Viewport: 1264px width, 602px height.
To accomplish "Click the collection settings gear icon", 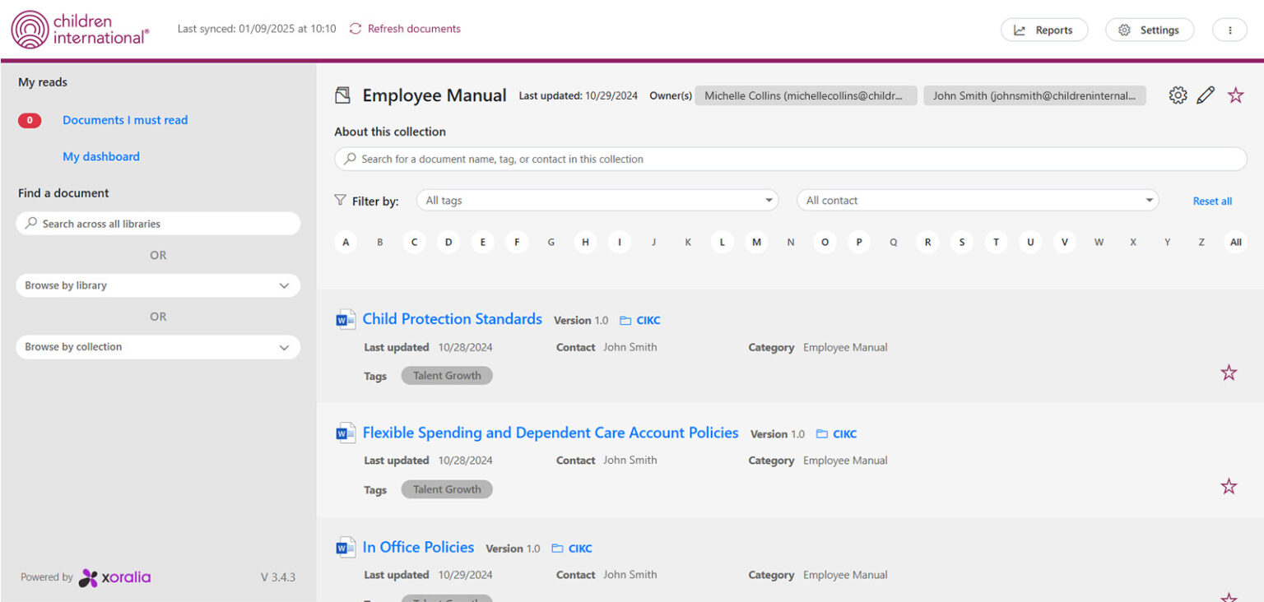I will point(1178,95).
